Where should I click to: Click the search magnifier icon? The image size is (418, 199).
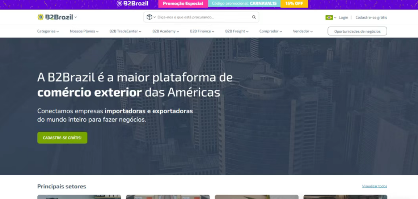tap(254, 17)
